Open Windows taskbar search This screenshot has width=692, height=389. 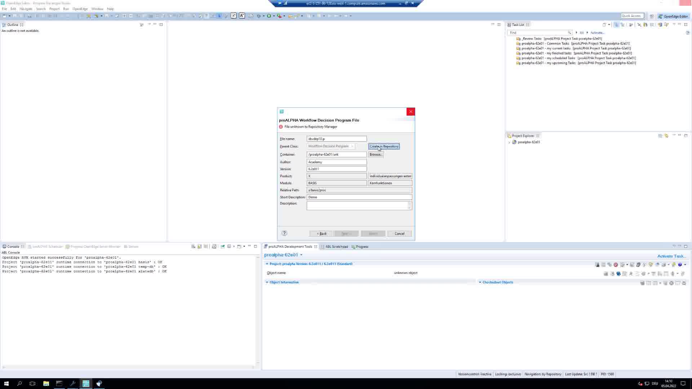click(19, 384)
